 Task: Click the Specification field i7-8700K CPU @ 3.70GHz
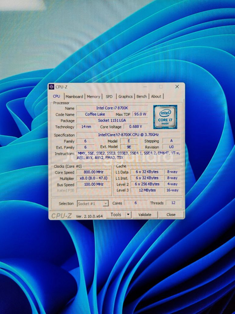128,135
